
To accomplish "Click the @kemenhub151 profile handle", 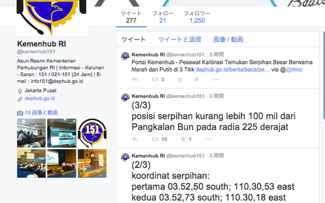I will [x=36, y=52].
